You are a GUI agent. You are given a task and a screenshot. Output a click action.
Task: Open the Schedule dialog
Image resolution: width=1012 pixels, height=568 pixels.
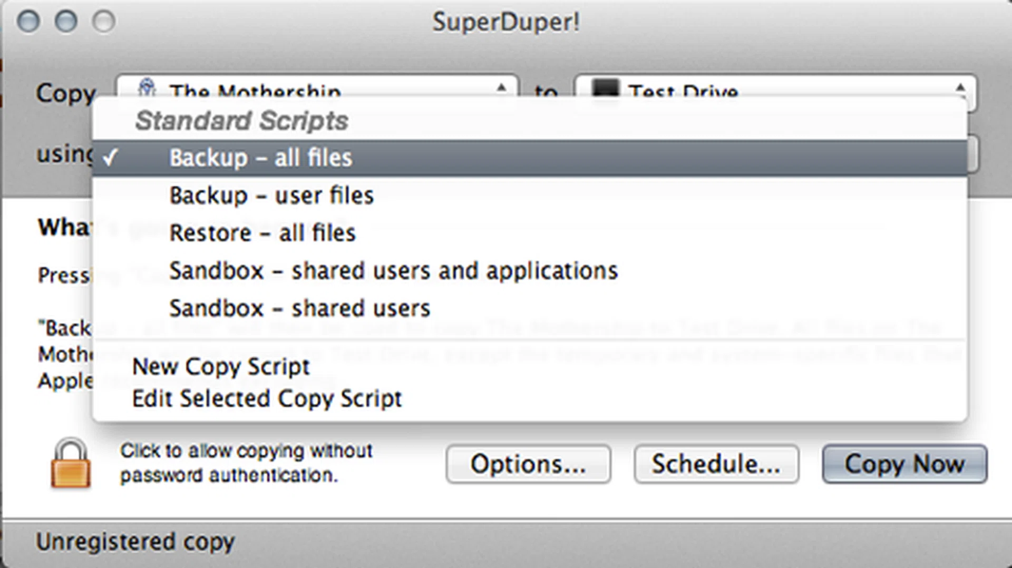[x=716, y=464]
